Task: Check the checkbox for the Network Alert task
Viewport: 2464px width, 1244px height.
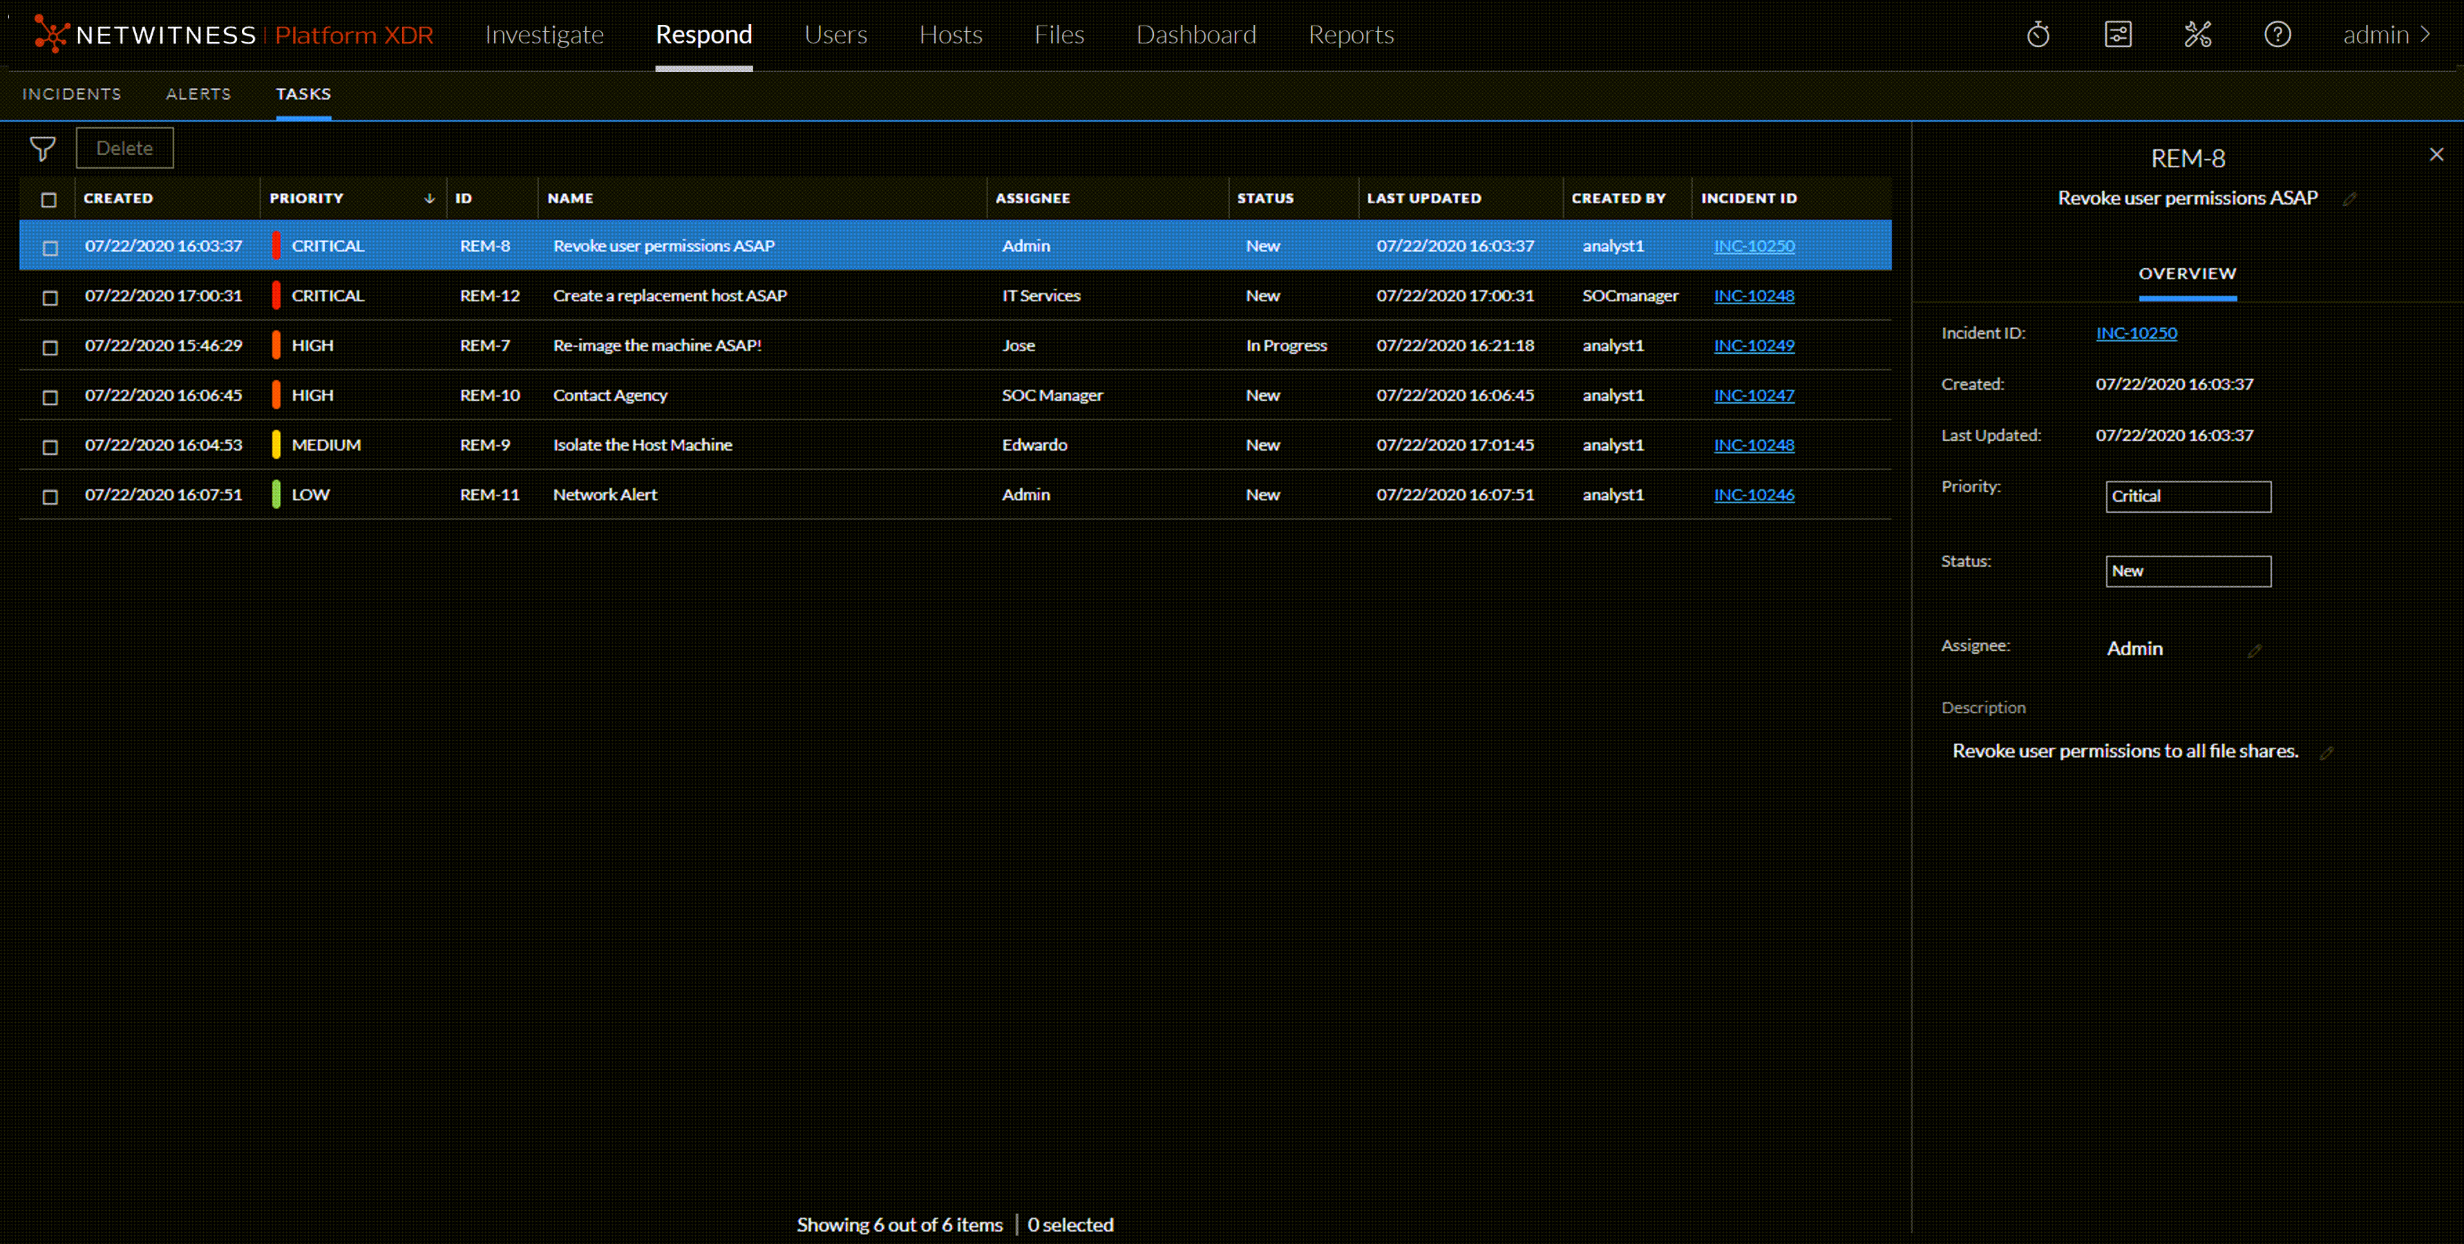Action: (50, 496)
